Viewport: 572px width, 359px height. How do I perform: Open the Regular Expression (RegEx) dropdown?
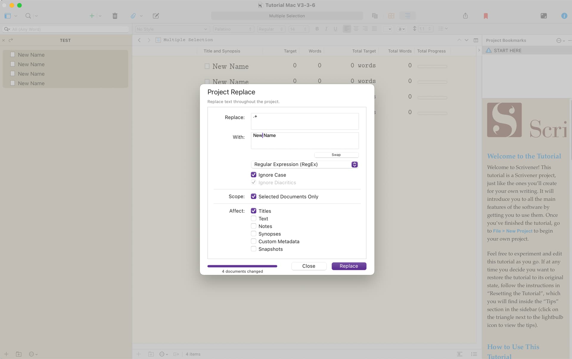304,164
